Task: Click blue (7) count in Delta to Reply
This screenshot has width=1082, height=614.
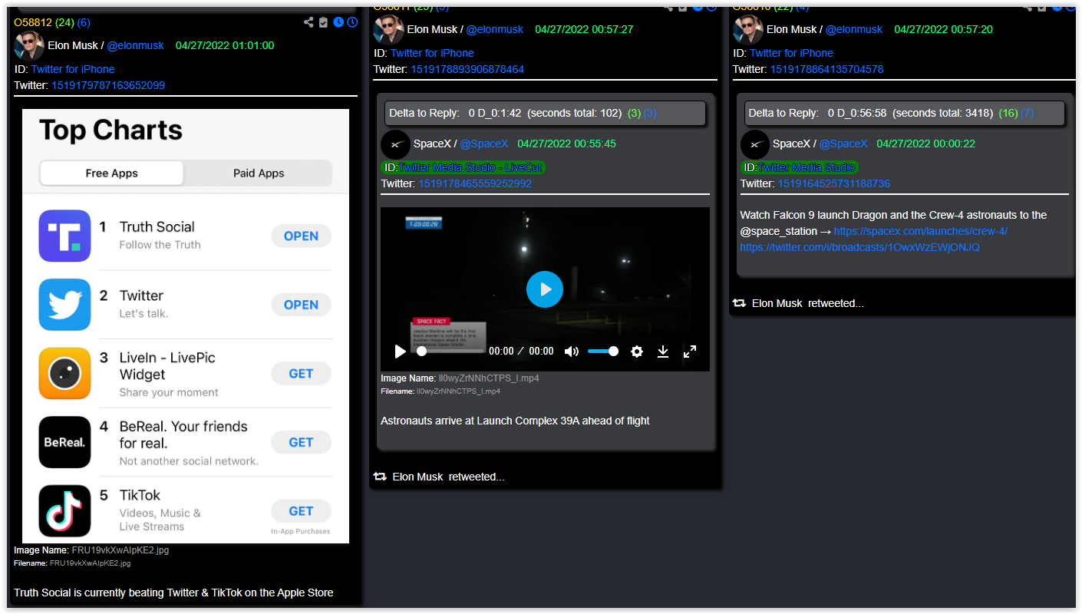Action: 1027,113
